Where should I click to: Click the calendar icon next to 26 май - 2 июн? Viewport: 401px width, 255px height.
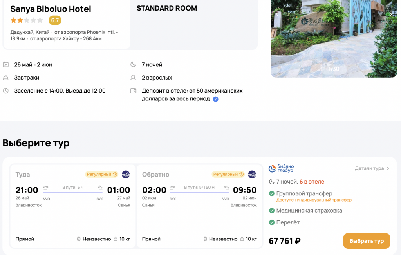[5, 64]
